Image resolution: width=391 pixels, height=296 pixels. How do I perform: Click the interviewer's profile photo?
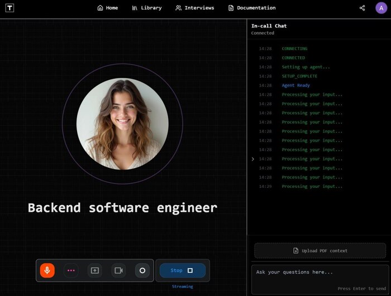tap(122, 124)
